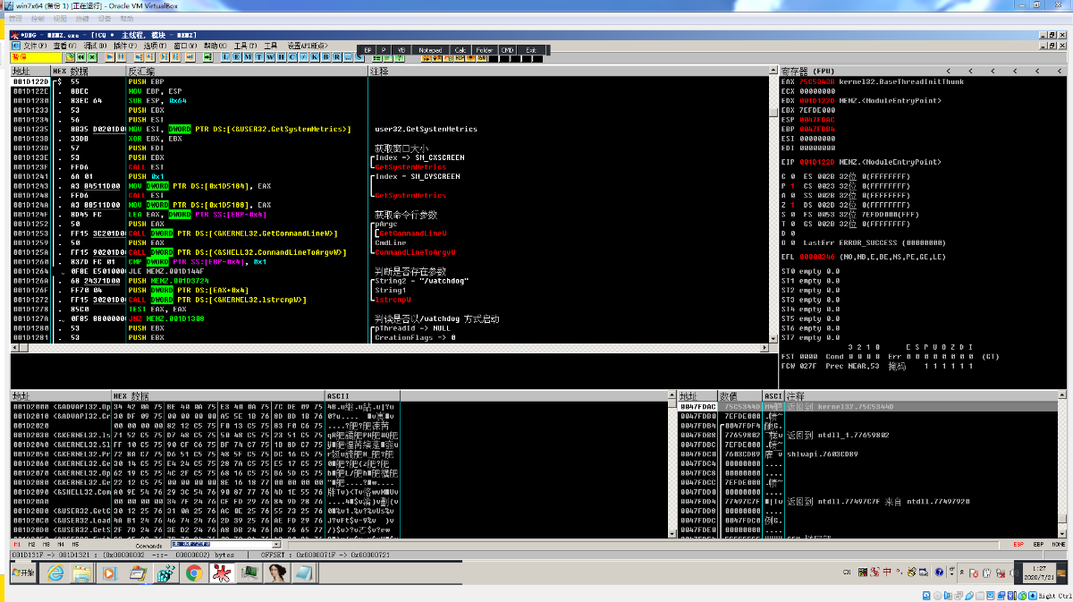
Task: Open CPU window via C button
Action: pyautogui.click(x=291, y=57)
